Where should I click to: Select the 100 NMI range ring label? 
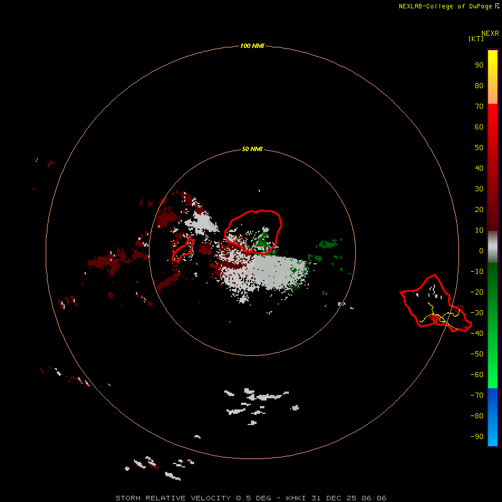pos(252,46)
